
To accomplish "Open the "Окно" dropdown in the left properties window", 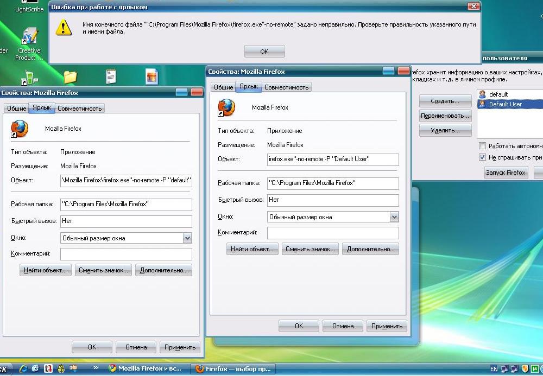I will click(x=187, y=238).
